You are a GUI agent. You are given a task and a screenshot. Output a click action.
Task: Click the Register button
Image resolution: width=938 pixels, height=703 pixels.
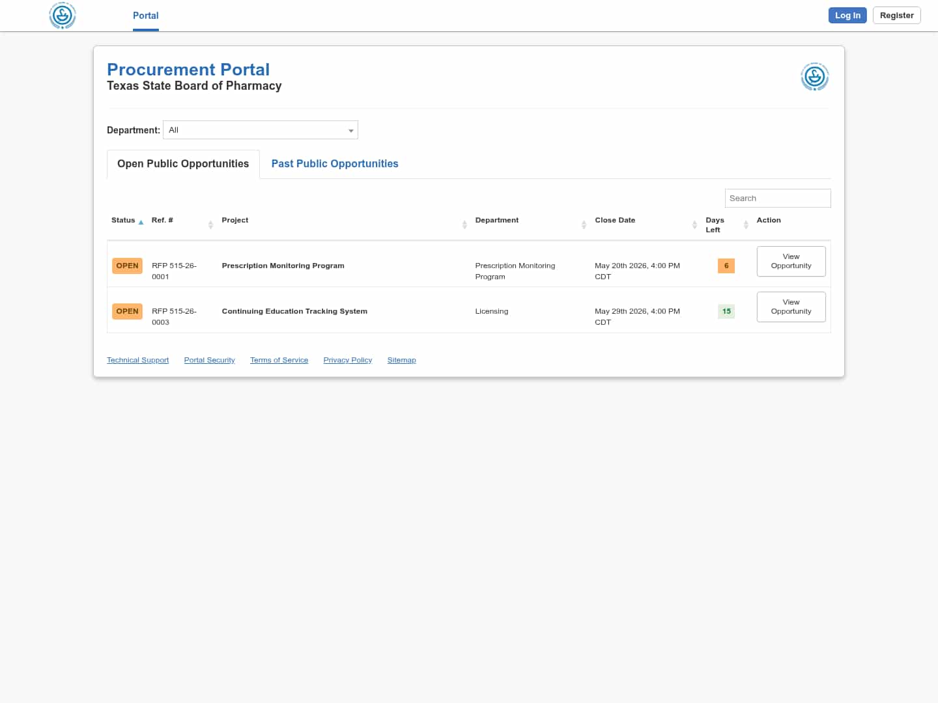coord(896,16)
